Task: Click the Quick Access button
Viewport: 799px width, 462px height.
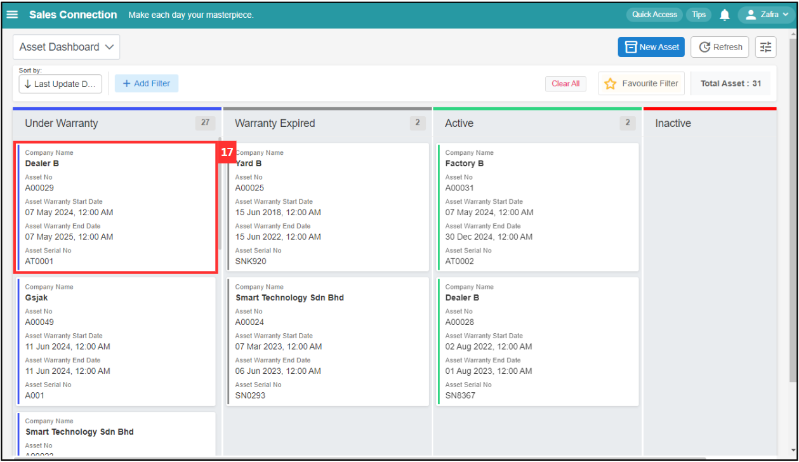Action: point(654,15)
